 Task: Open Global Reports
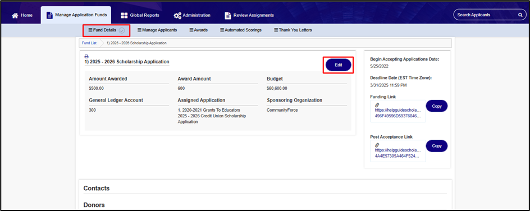(x=140, y=16)
